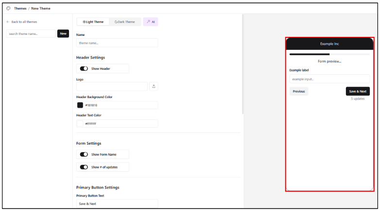The width and height of the screenshot is (380, 211).
Task: Open the Header Background Color swatch
Action: point(80,105)
